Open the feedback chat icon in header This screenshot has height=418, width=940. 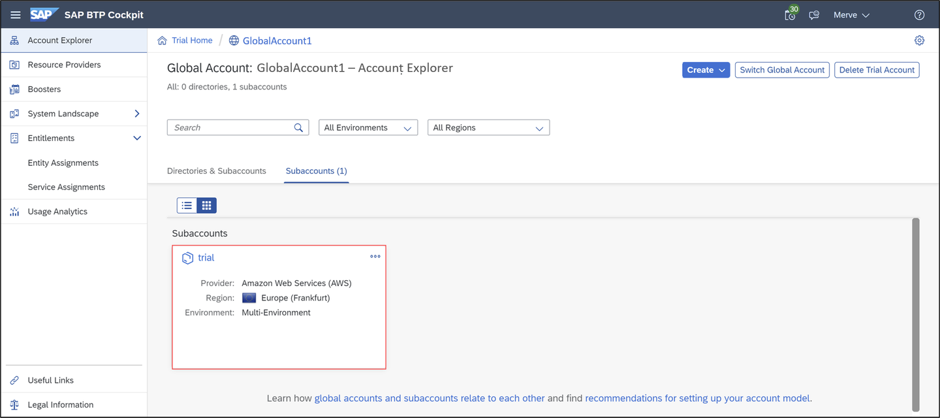tap(814, 15)
